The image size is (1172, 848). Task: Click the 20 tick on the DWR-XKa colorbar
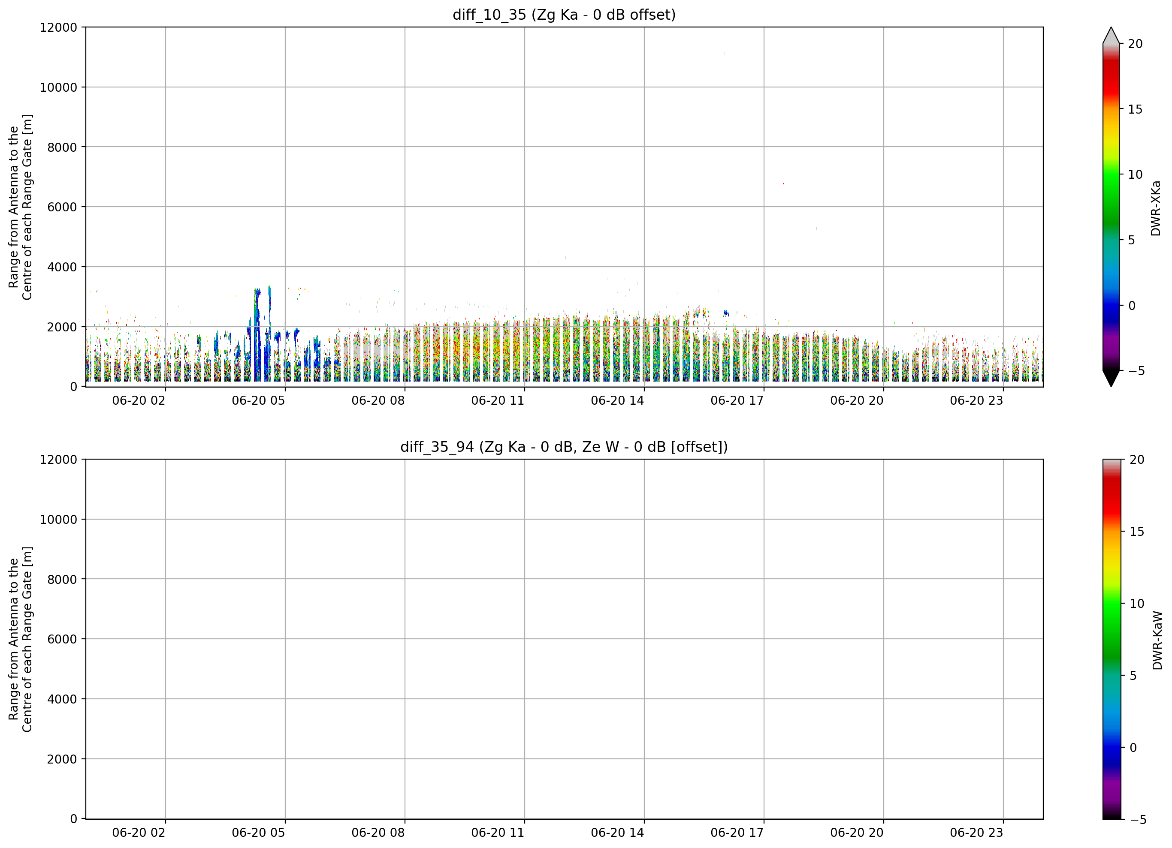pyautogui.click(x=1135, y=44)
